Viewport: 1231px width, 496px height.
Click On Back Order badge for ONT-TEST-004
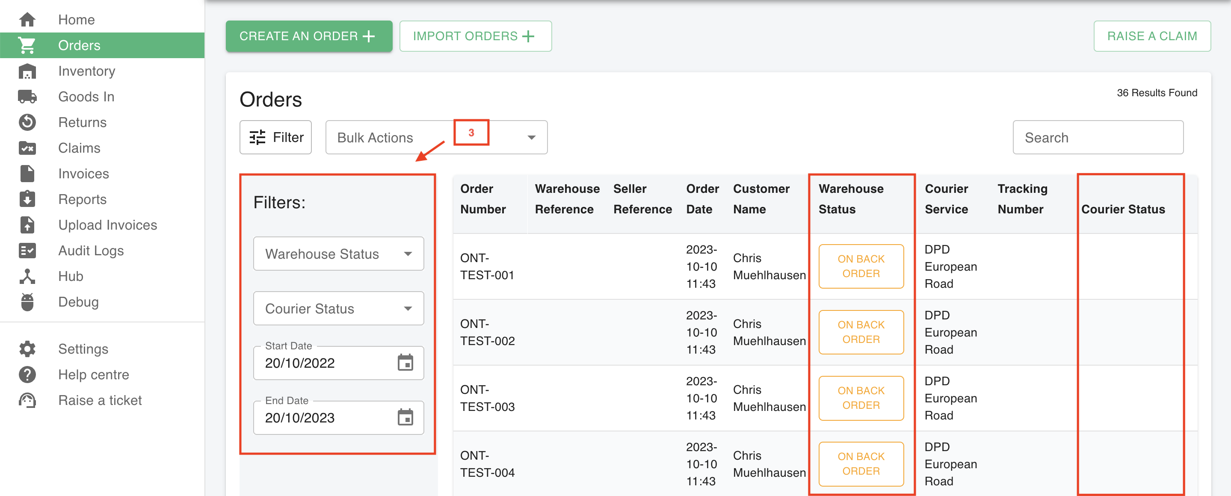click(x=861, y=464)
